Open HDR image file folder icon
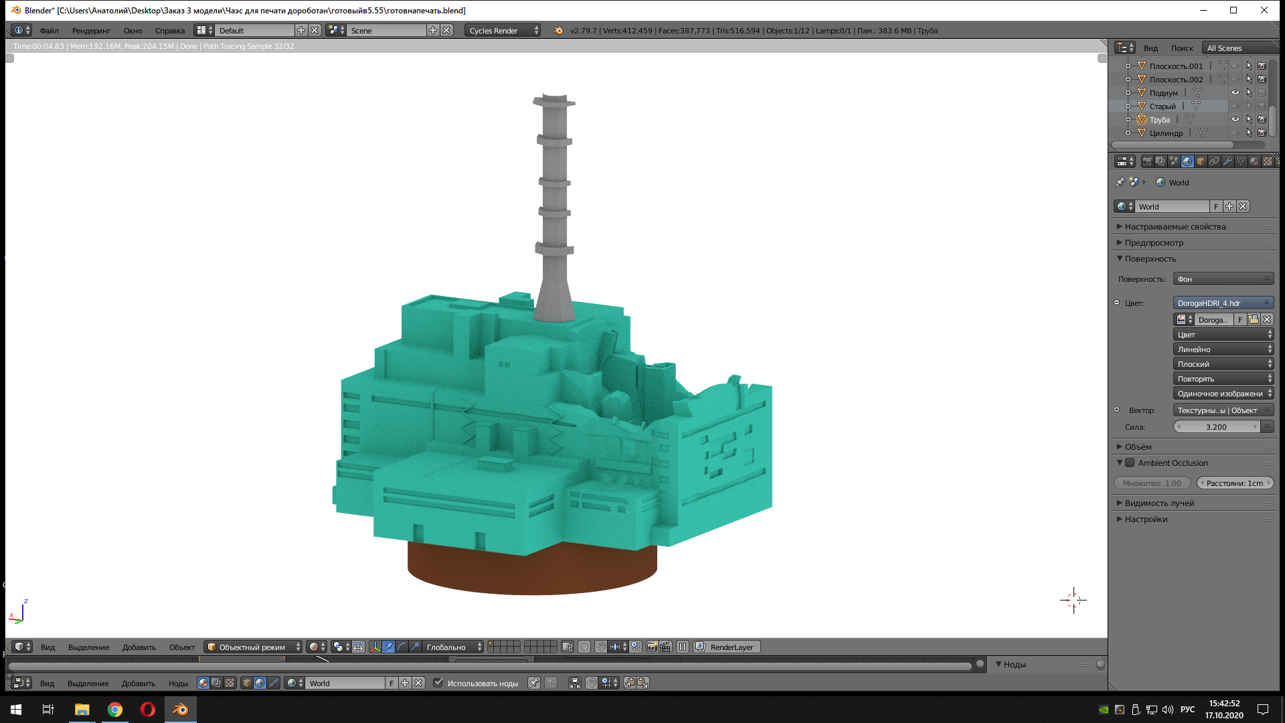Image resolution: width=1285 pixels, height=723 pixels. tap(1254, 320)
